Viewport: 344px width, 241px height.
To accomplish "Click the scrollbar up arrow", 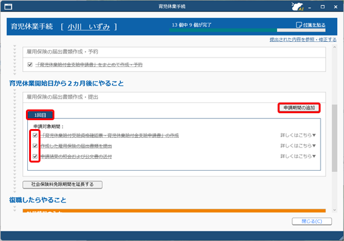I will [335, 47].
